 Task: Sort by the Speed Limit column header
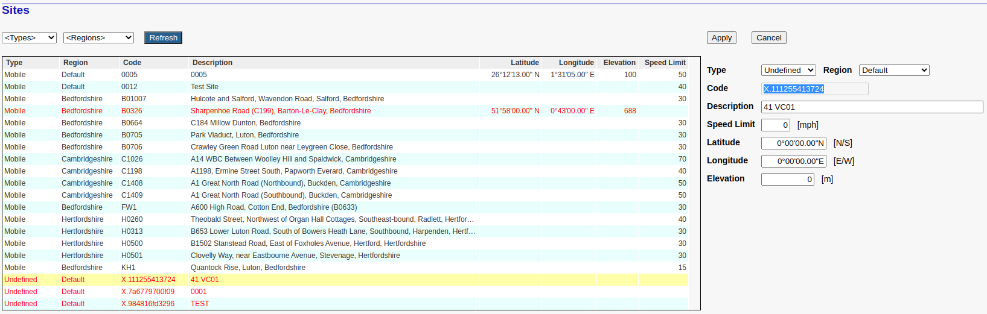point(665,63)
